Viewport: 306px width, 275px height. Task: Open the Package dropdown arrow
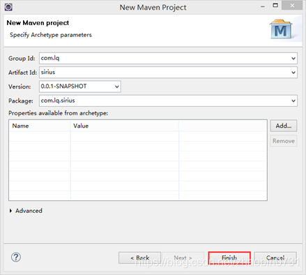pos(293,101)
